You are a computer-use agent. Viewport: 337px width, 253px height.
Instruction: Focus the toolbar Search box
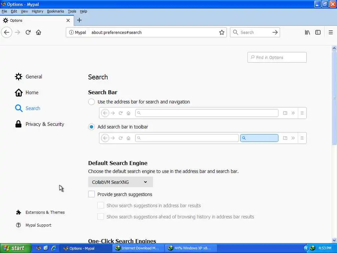255,33
